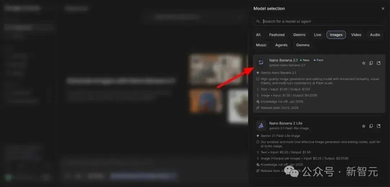This screenshot has width=390, height=187.
Task: Star the Nano Banana 2 Lite model
Action: [364, 126]
